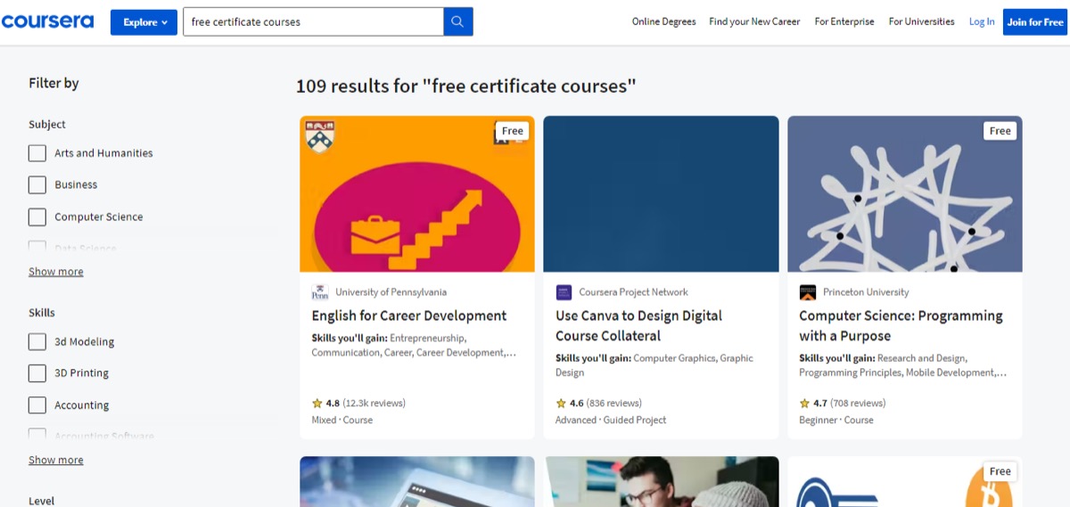
Task: Click the Free badge on the Bitcoin card
Action: click(1000, 471)
